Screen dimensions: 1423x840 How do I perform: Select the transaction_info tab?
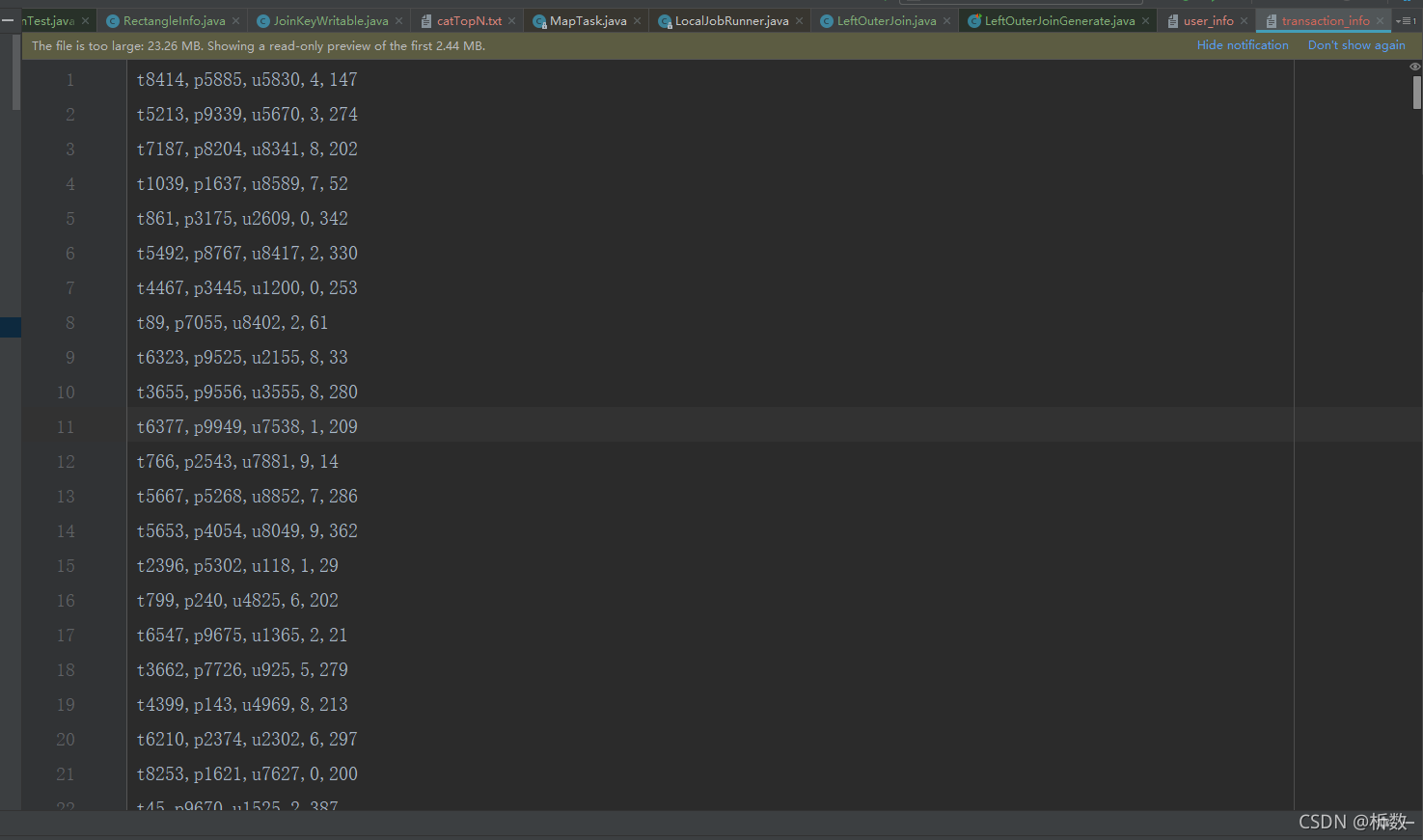[1325, 21]
